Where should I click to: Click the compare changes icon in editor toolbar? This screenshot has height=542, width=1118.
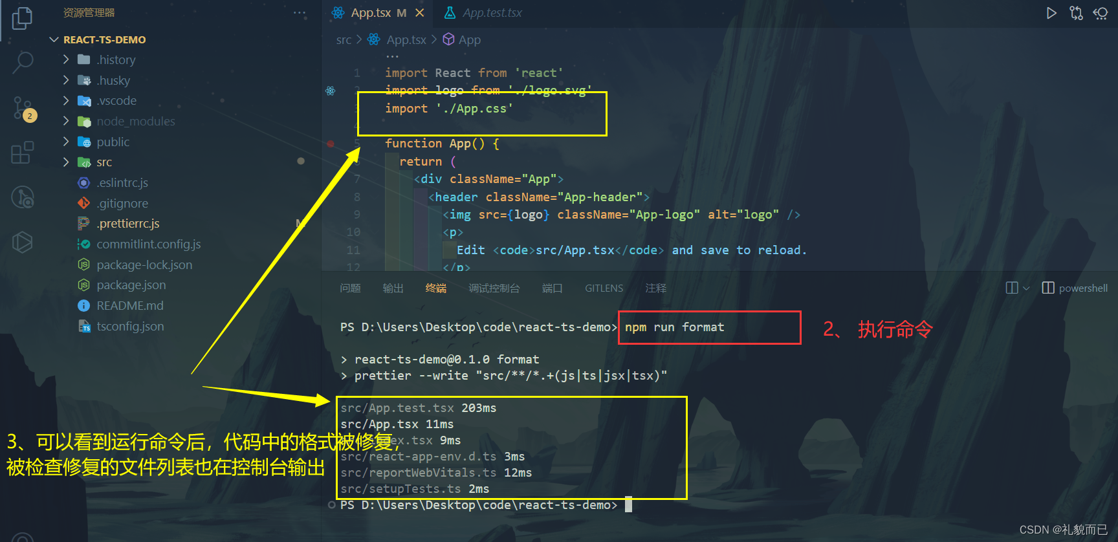pyautogui.click(x=1076, y=13)
